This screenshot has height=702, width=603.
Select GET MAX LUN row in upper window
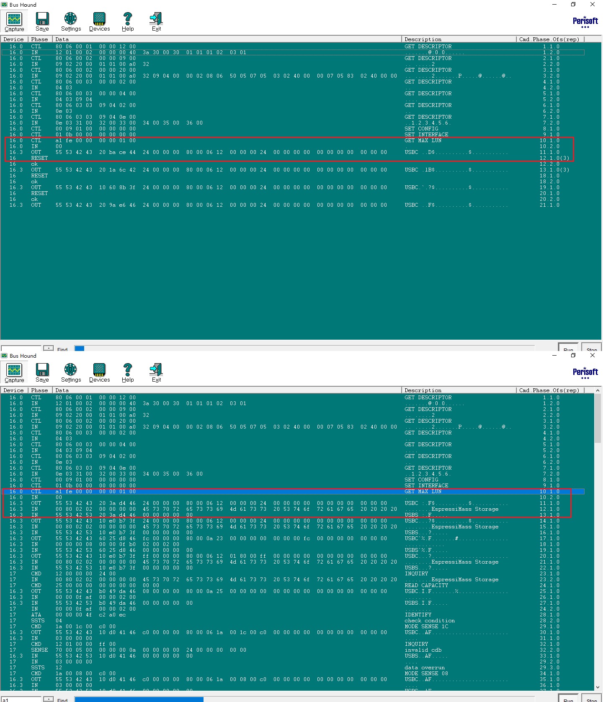click(292, 140)
